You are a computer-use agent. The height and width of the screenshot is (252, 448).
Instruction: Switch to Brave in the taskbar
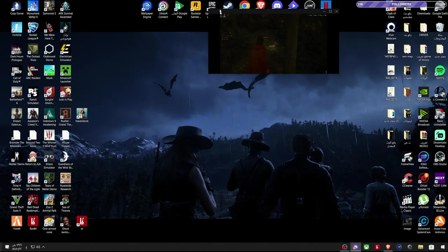click(388, 247)
